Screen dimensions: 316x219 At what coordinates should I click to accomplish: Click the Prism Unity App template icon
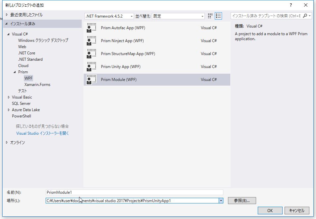91,66
